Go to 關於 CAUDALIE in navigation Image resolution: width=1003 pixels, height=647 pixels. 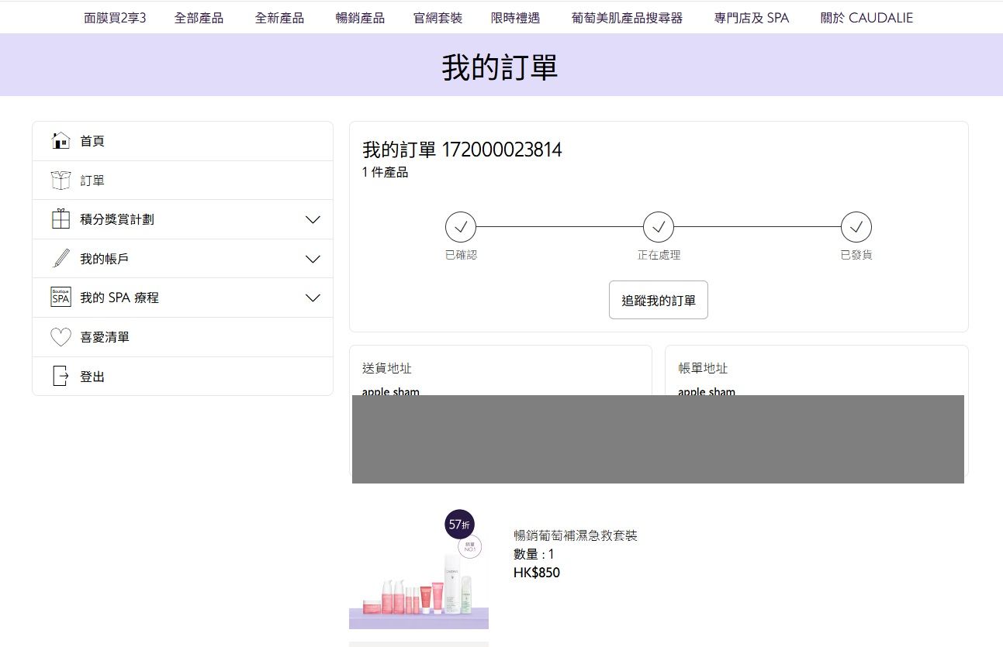point(866,18)
